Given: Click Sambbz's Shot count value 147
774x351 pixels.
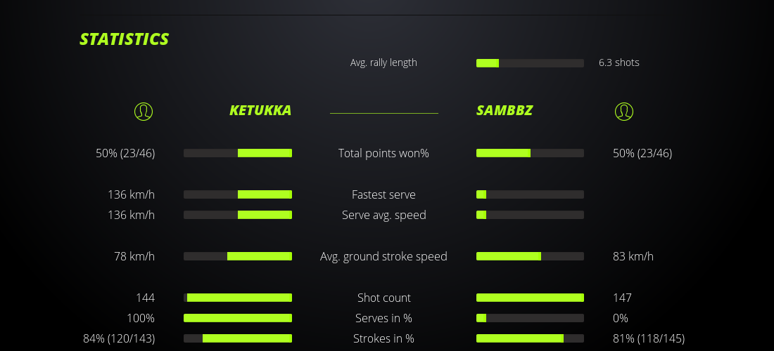Looking at the screenshot, I should point(622,298).
